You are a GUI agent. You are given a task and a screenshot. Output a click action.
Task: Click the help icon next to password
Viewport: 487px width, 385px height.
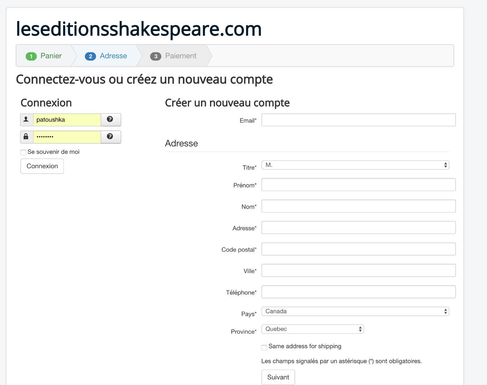[110, 137]
